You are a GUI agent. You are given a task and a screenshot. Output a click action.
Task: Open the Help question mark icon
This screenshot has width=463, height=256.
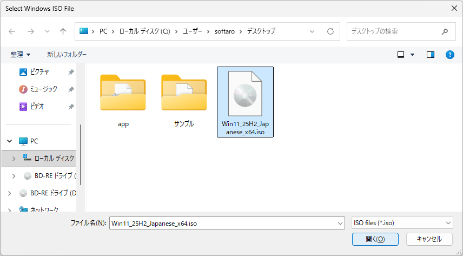449,55
